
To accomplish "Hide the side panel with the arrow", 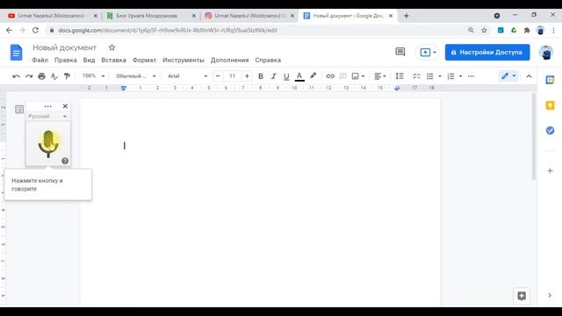I will (x=550, y=295).
